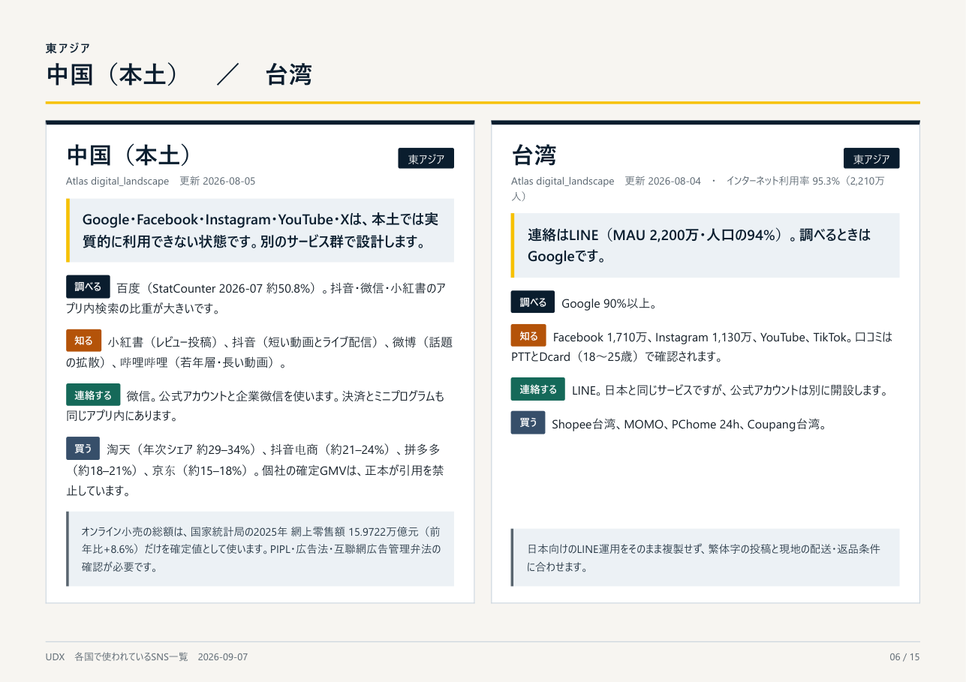The height and width of the screenshot is (682, 966).
Task: Select the sentence starting "LINE。日本と同じサービスですが"
Action: (x=730, y=391)
